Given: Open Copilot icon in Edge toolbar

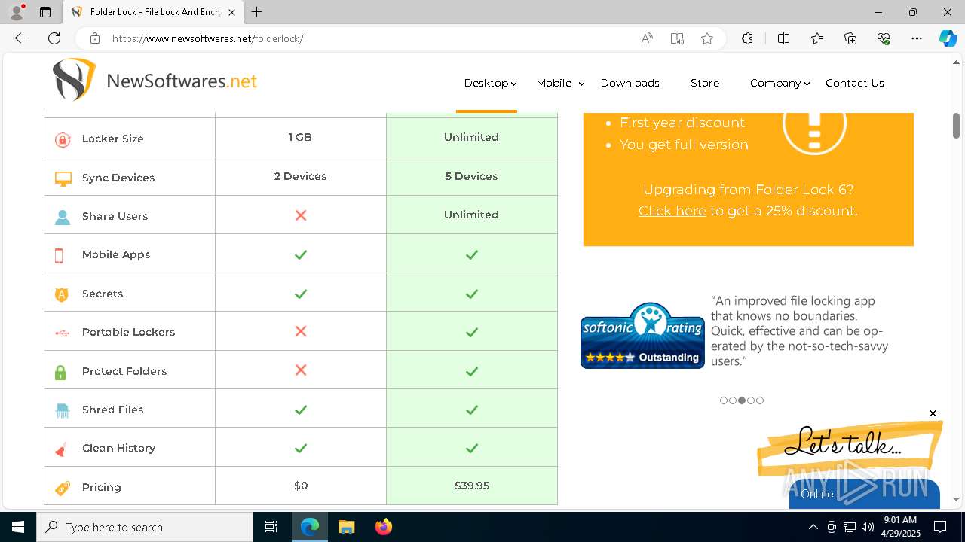Looking at the screenshot, I should pyautogui.click(x=948, y=38).
